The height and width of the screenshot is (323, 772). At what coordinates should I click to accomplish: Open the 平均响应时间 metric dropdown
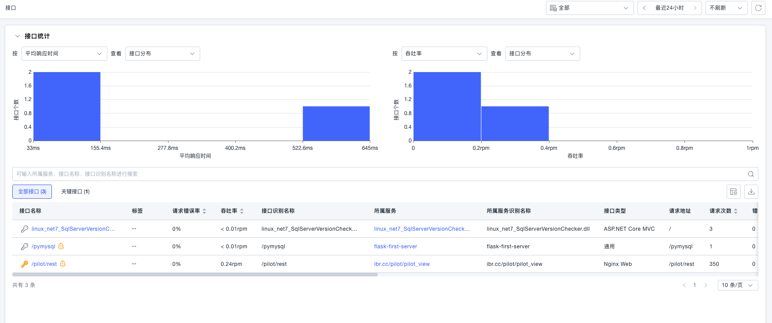64,54
